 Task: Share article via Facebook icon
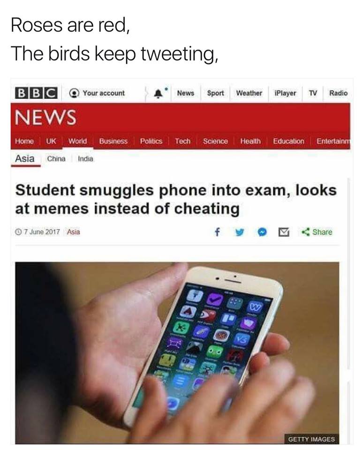point(217,232)
